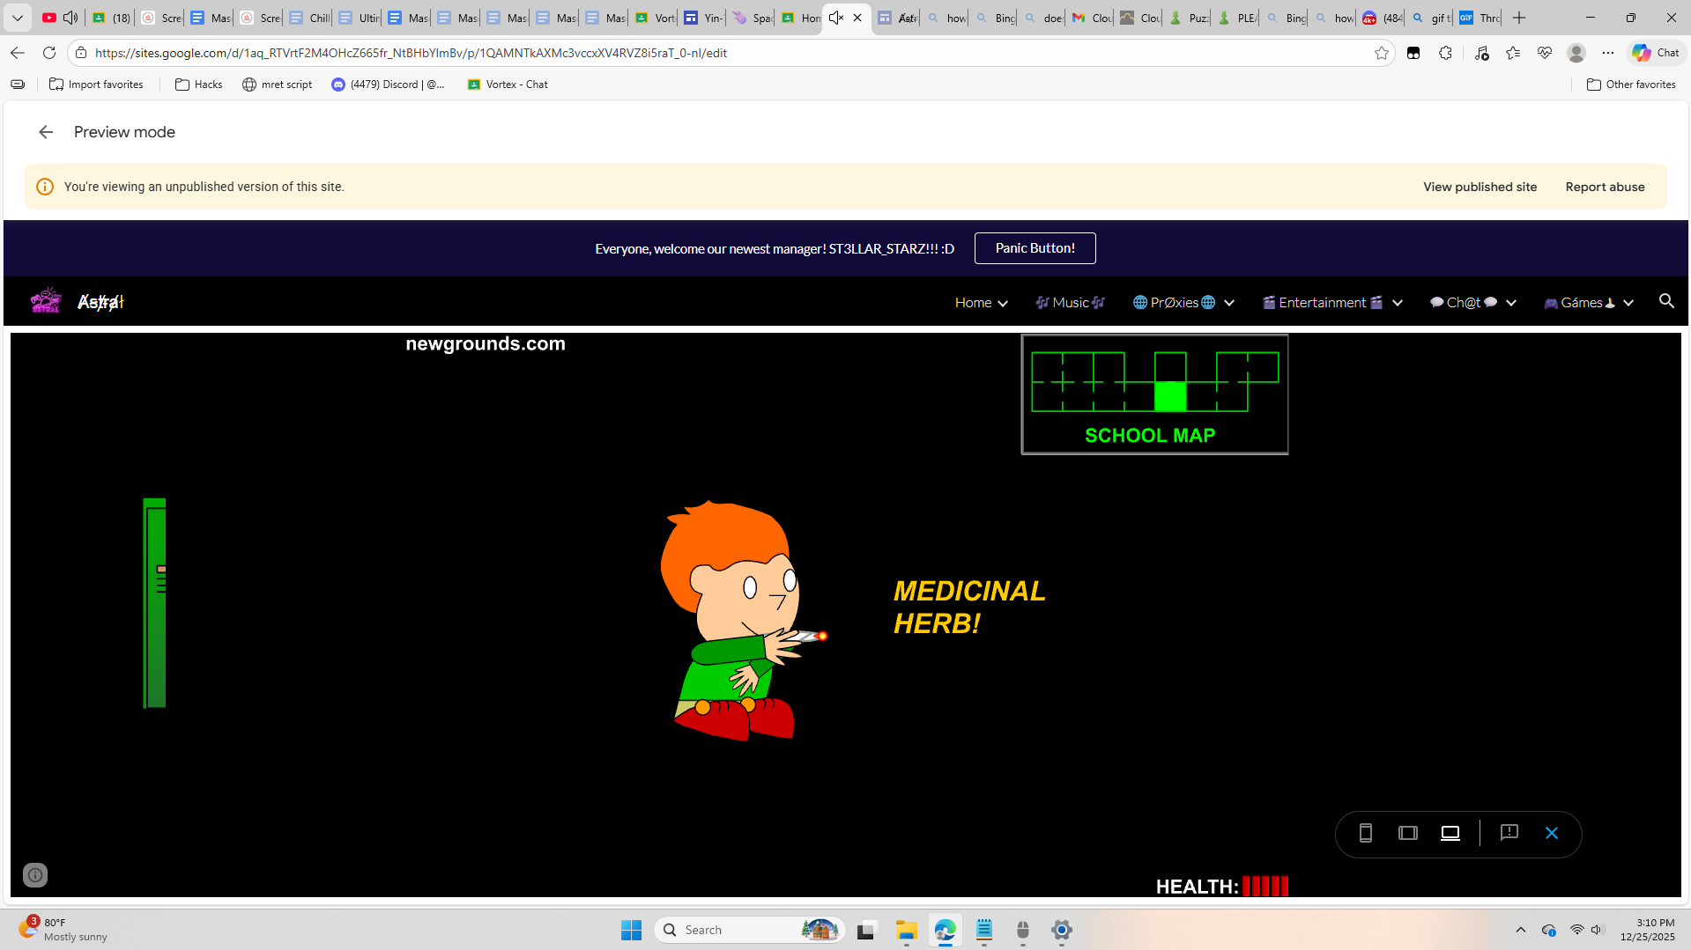Expand the PrØxies menu chevron
Viewport: 1691px width, 950px height.
point(1229,303)
